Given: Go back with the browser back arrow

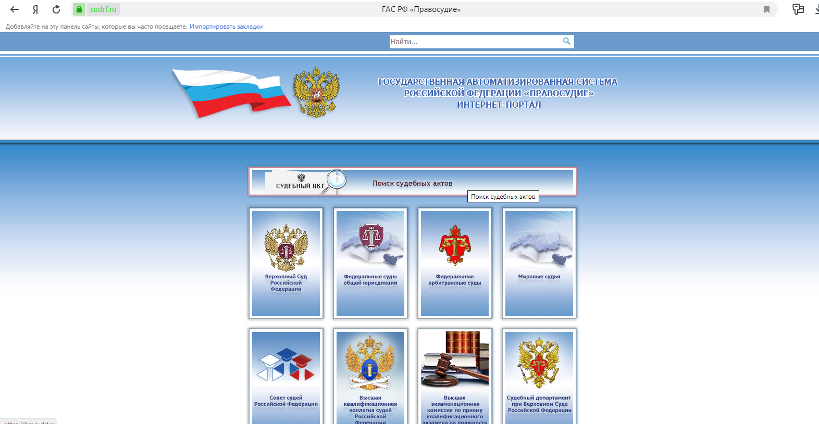Looking at the screenshot, I should (x=15, y=9).
